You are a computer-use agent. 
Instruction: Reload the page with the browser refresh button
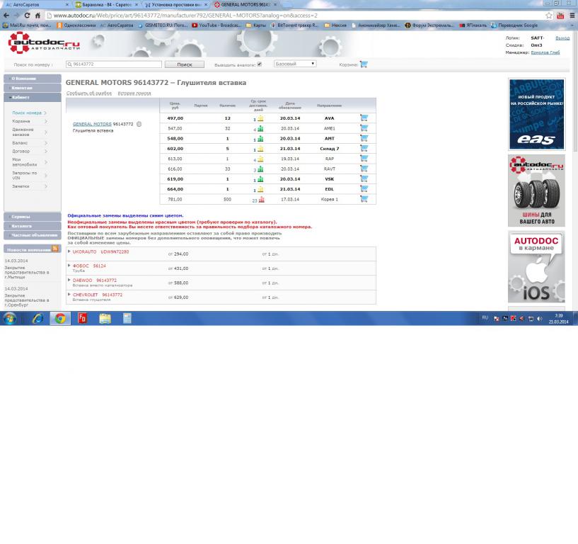[27, 16]
